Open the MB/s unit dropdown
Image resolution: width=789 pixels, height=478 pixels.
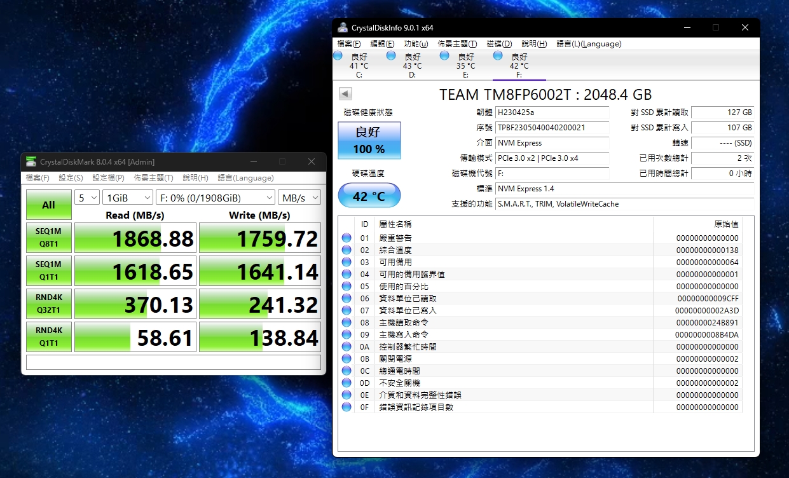299,197
